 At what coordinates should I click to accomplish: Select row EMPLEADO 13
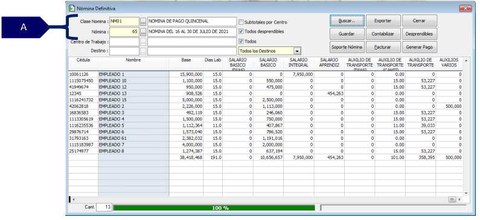[265, 93]
